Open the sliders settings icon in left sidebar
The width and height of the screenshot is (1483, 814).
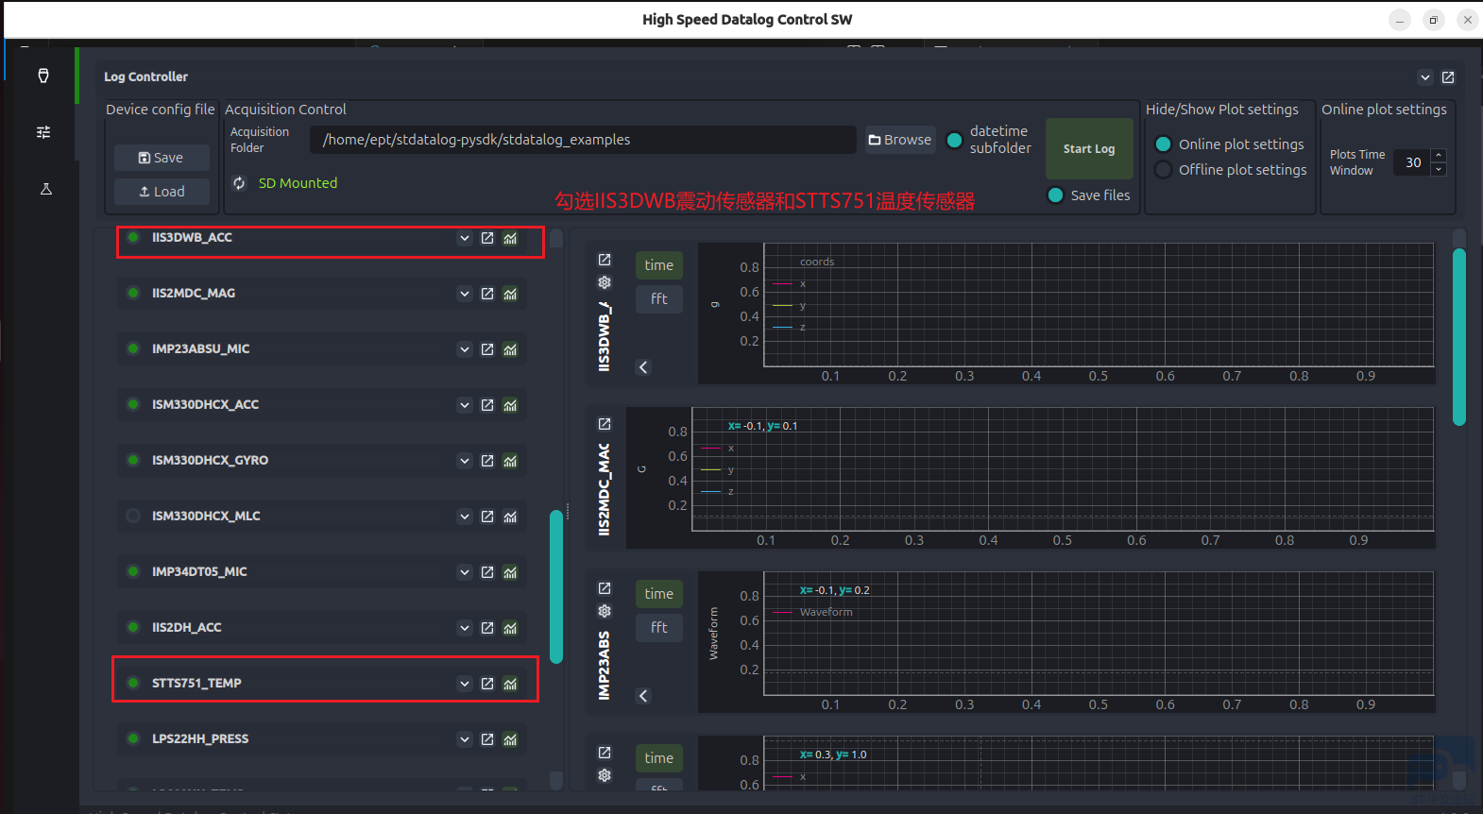click(x=43, y=132)
